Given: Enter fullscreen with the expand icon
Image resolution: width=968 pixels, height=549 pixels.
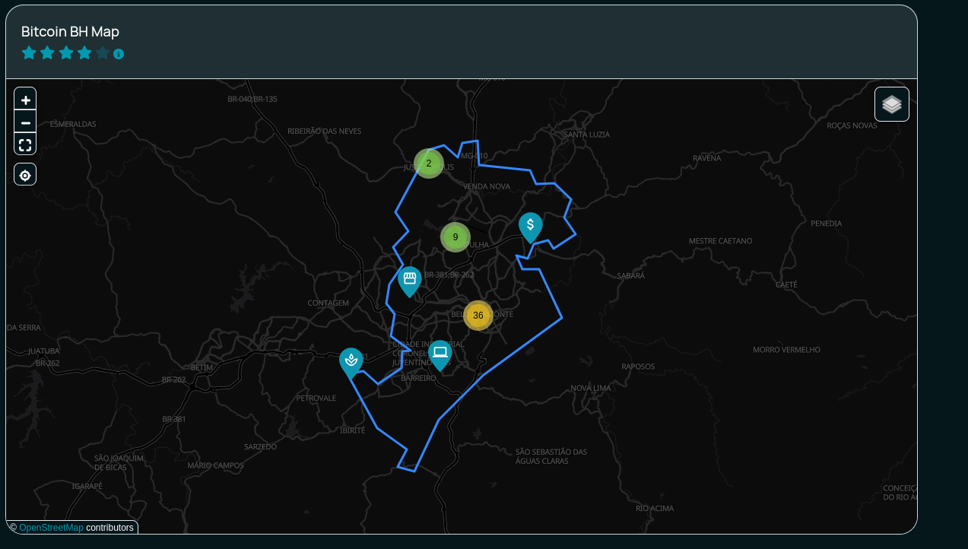Looking at the screenshot, I should (24, 144).
